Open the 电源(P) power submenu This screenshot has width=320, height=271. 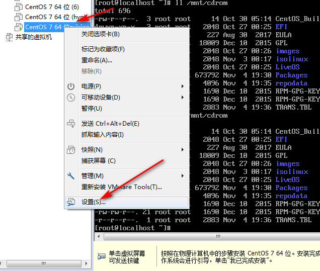(x=127, y=86)
